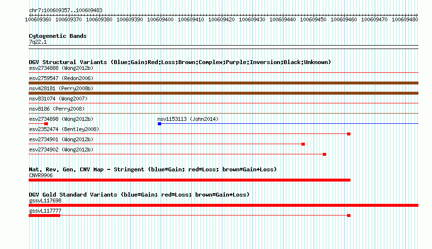432x249 pixels.
Task: Click ruler coordinate 100609440
Action: [282, 19]
